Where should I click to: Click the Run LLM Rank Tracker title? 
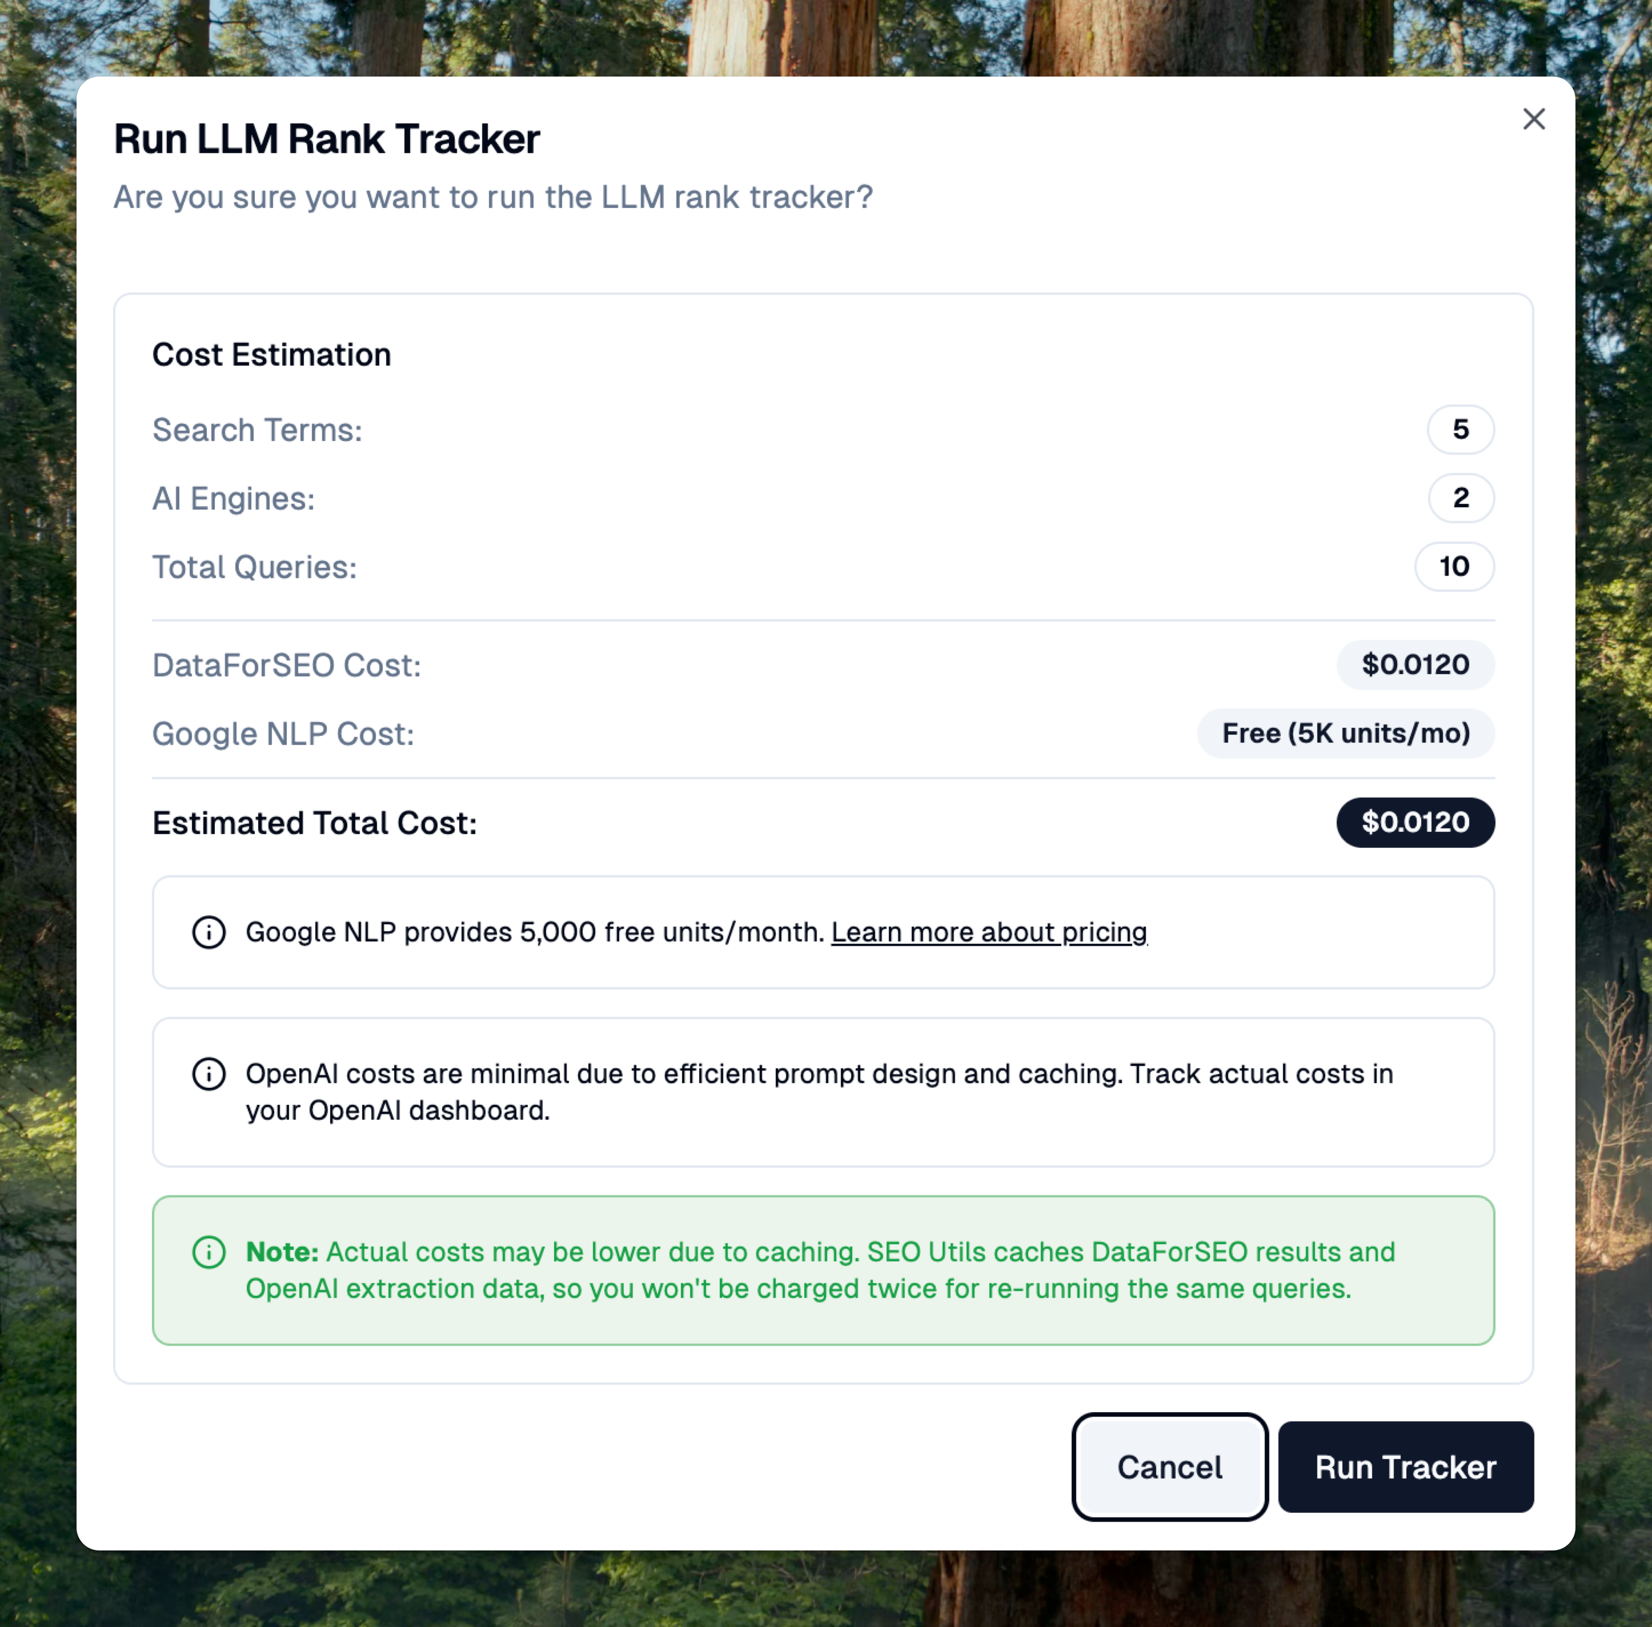pos(327,139)
